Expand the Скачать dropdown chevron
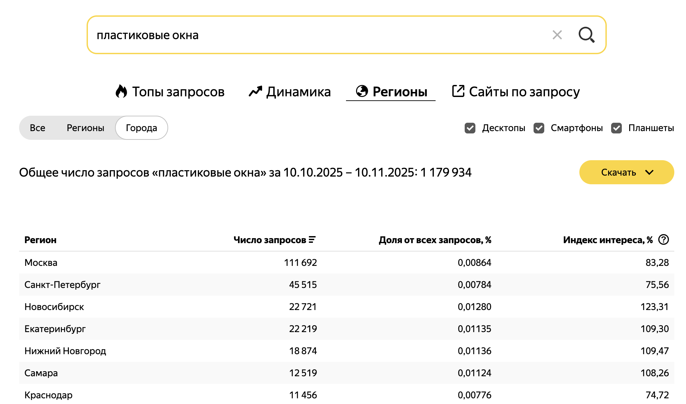This screenshot has width=686, height=404. pyautogui.click(x=649, y=172)
